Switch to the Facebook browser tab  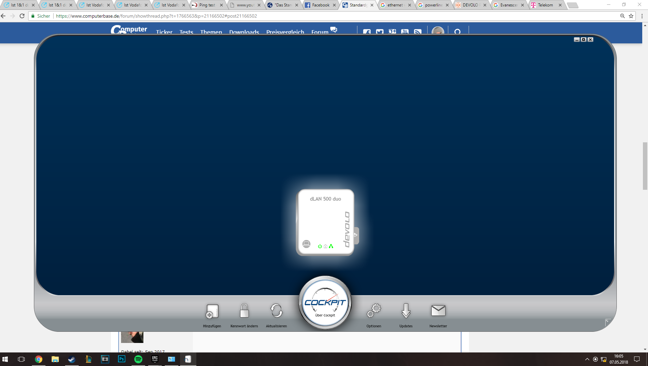(320, 5)
